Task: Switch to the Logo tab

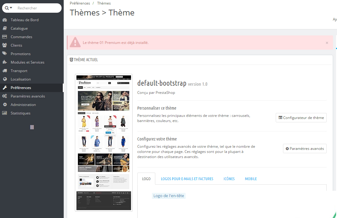Action: pyautogui.click(x=147, y=179)
